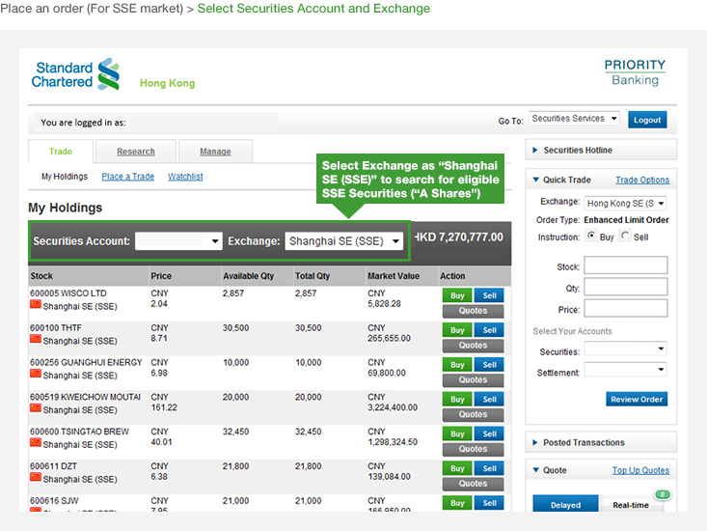Image resolution: width=707 pixels, height=531 pixels.
Task: Open the Trade Options link
Action: point(642,180)
